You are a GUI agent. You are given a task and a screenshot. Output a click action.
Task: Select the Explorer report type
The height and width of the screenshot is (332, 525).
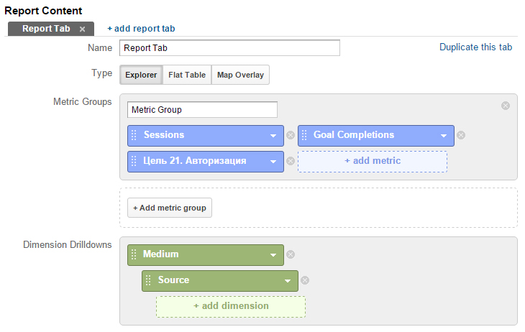pyautogui.click(x=141, y=75)
